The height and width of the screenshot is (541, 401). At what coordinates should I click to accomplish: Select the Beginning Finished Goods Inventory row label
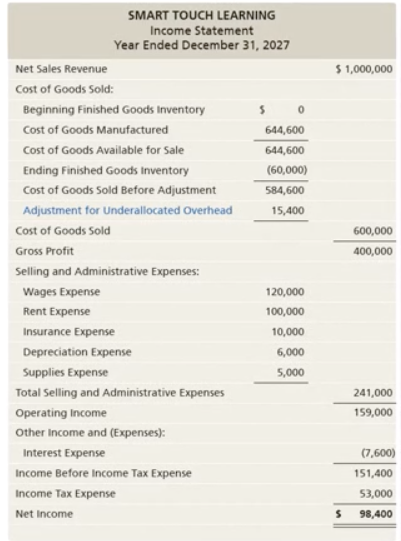click(x=114, y=110)
